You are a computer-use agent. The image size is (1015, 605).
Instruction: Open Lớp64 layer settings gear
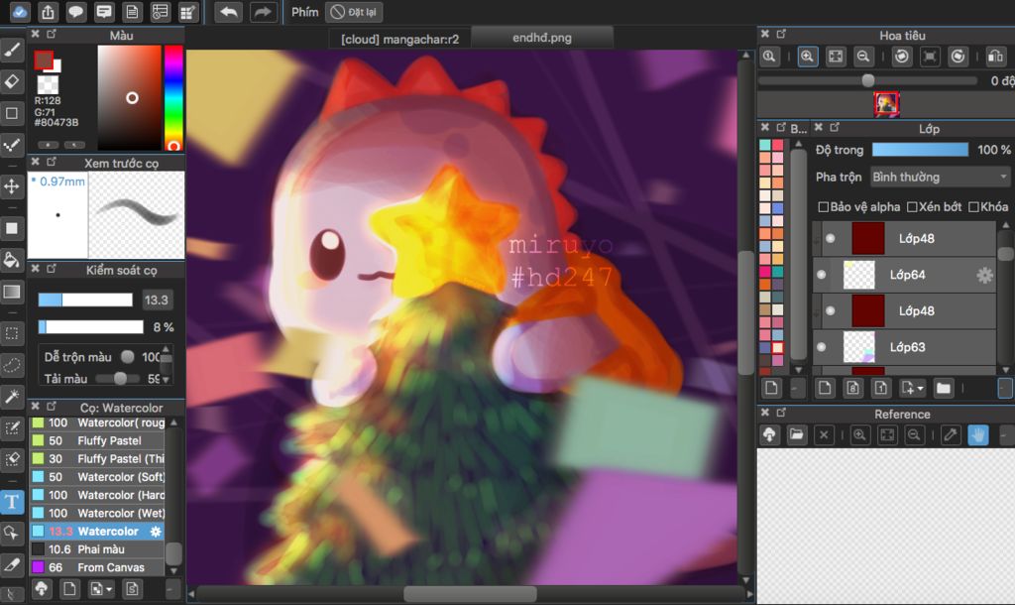(x=984, y=276)
